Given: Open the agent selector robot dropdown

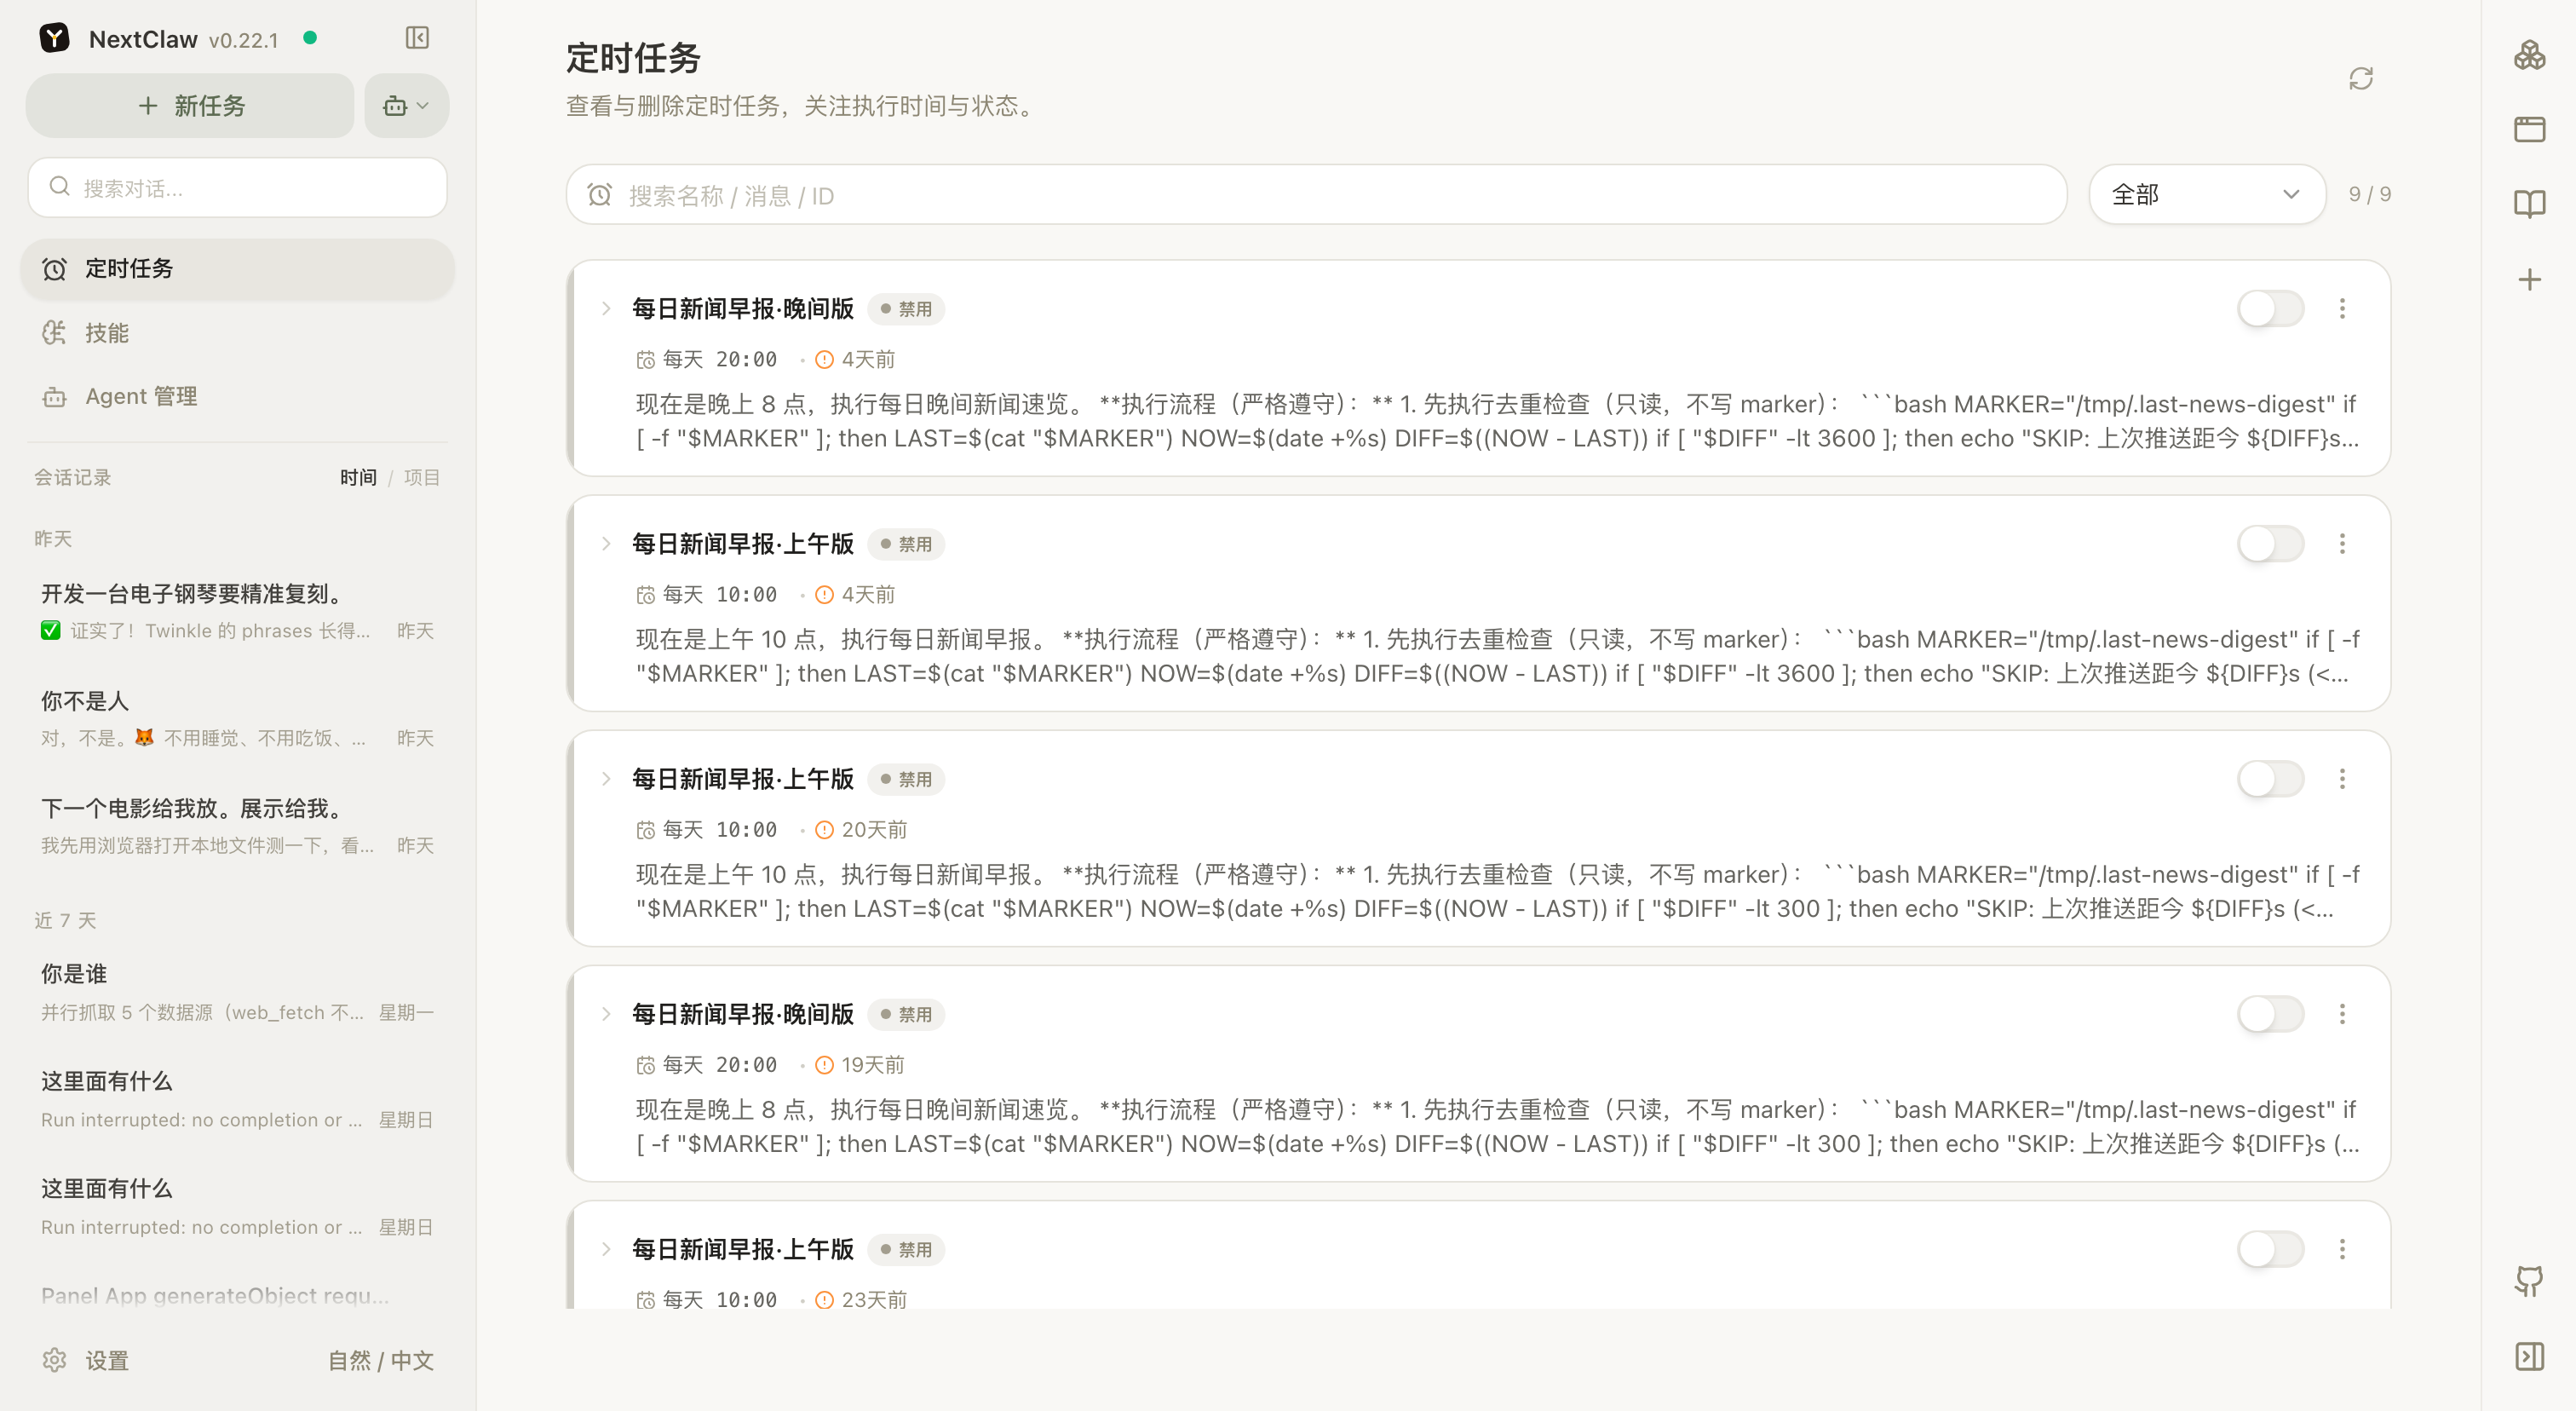Looking at the screenshot, I should point(406,105).
